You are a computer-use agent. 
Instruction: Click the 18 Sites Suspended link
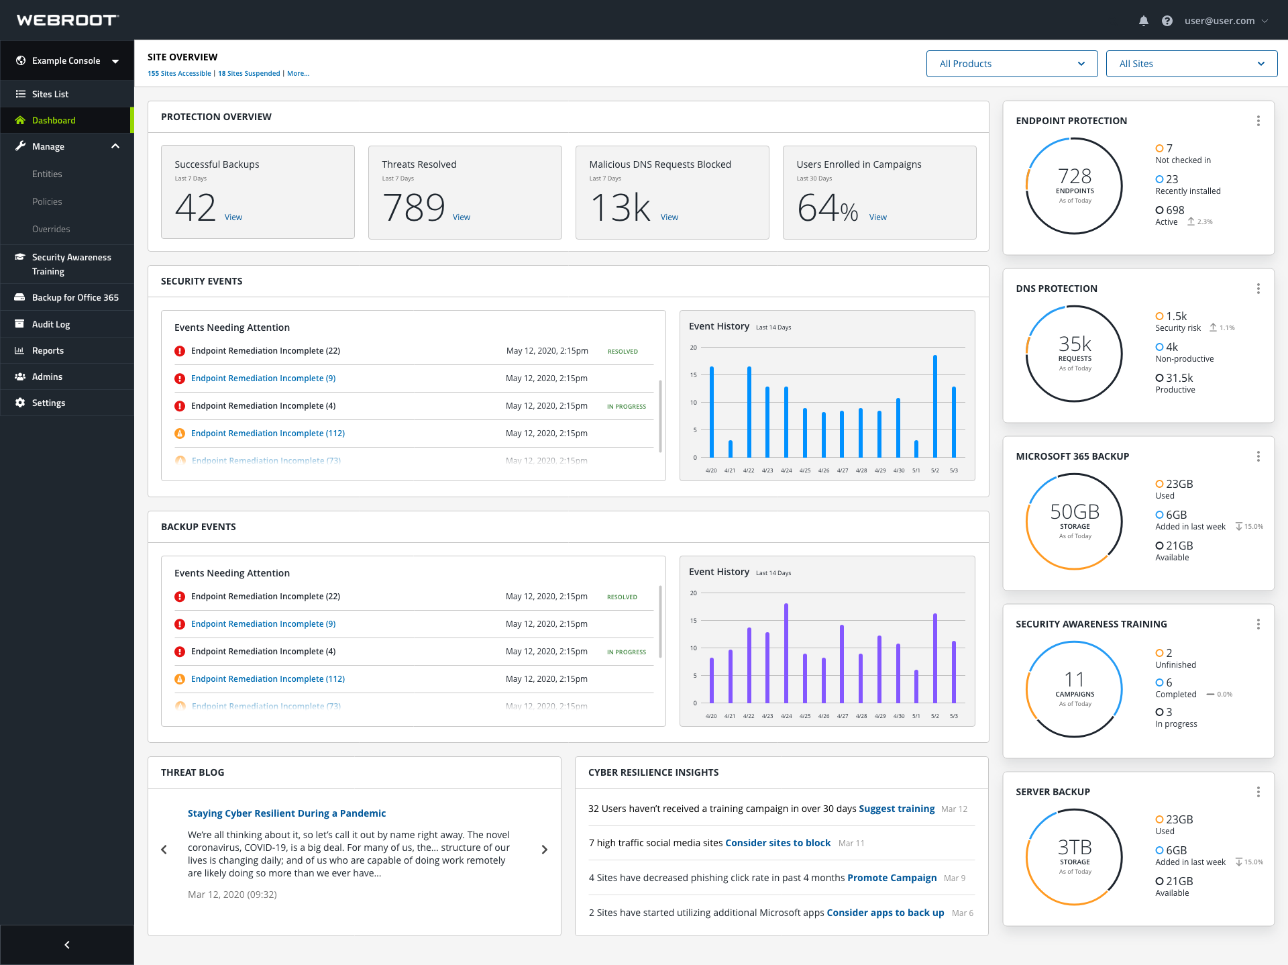pyautogui.click(x=249, y=74)
